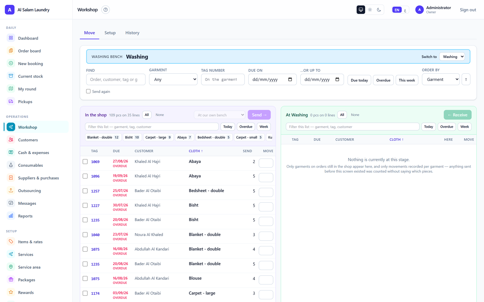Tick the Send again checkbox
The width and height of the screenshot is (484, 302).
[x=88, y=91]
